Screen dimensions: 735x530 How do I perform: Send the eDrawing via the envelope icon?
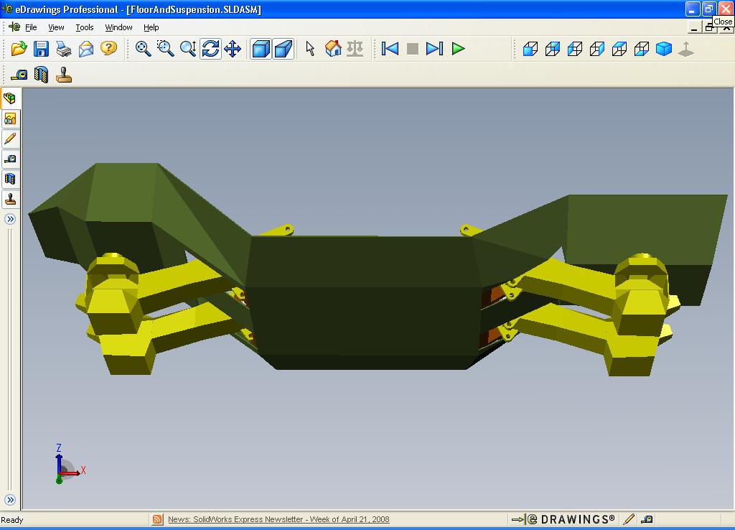coord(86,49)
